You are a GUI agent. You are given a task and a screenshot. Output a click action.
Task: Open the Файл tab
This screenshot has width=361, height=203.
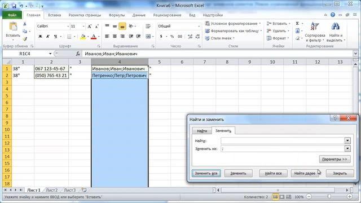(12, 15)
